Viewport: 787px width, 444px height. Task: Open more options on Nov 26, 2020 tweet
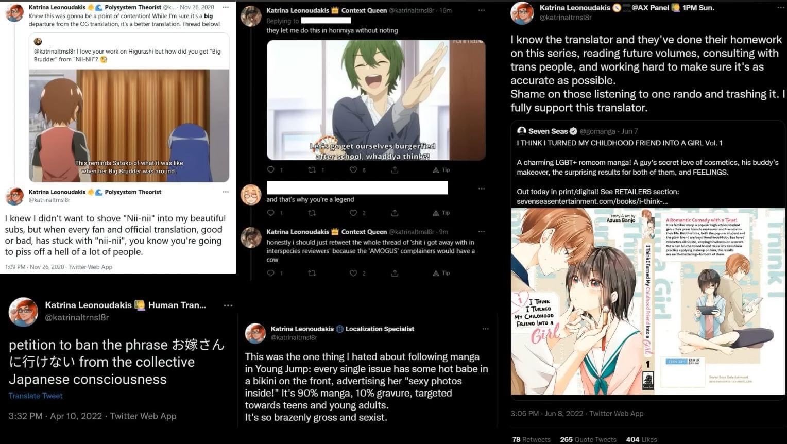tap(225, 7)
